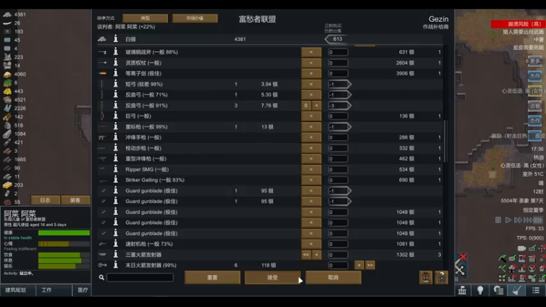Click quantity field for 速射机枪
Image resolution: width=546 pixels, height=307 pixels.
(x=338, y=244)
